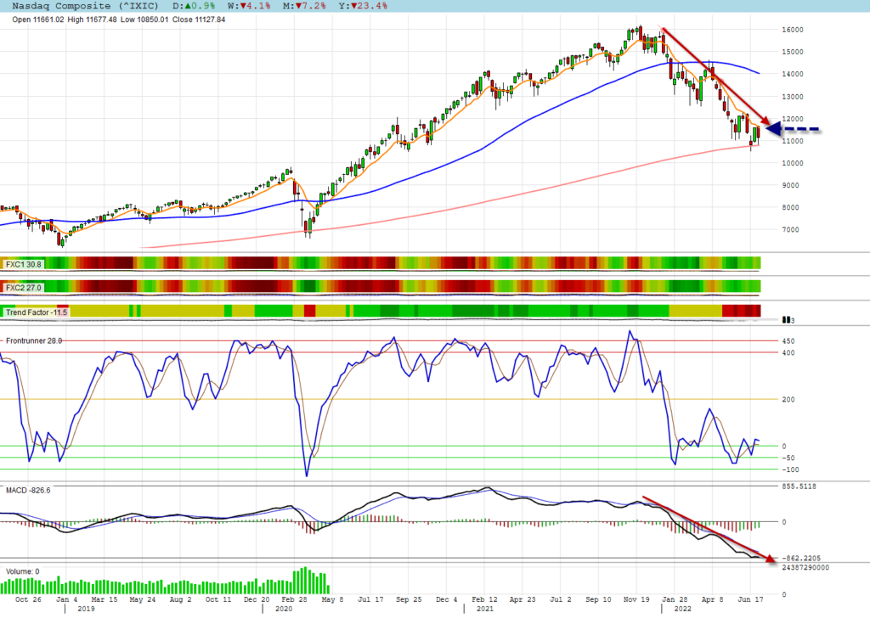Select the weekly change W: 4.1% value
Viewport: 870px width, 624px height.
tap(249, 6)
